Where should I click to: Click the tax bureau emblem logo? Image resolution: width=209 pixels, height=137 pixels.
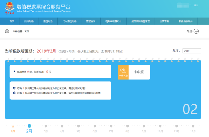[x=9, y=8]
